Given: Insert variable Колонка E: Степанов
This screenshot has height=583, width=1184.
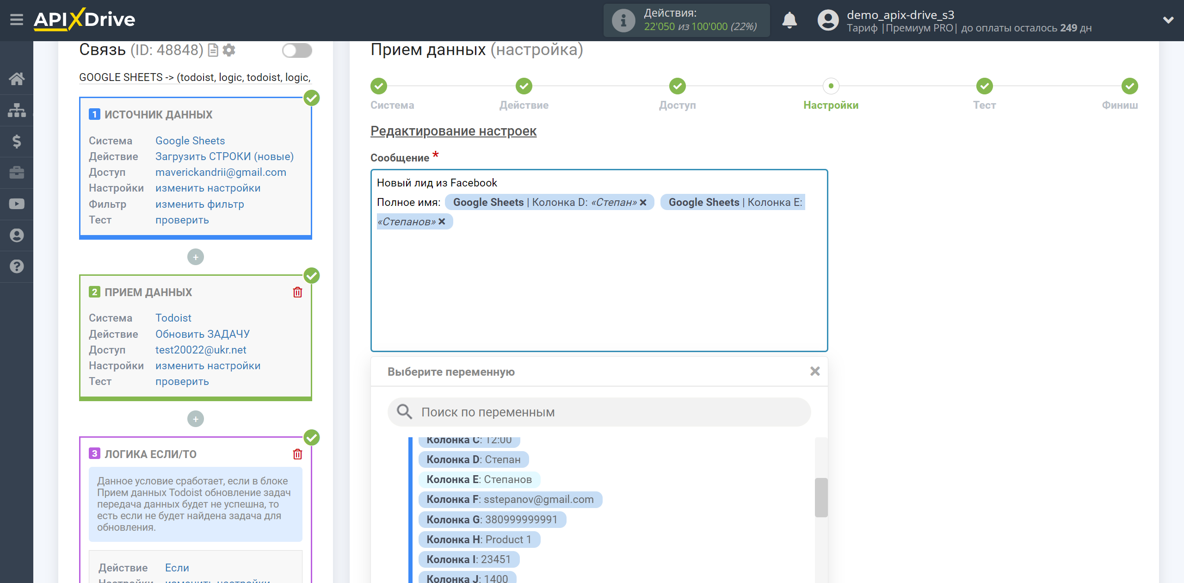Looking at the screenshot, I should tap(479, 479).
